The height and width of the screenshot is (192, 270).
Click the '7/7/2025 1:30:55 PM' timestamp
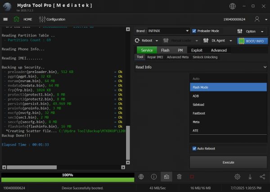click(x=246, y=188)
